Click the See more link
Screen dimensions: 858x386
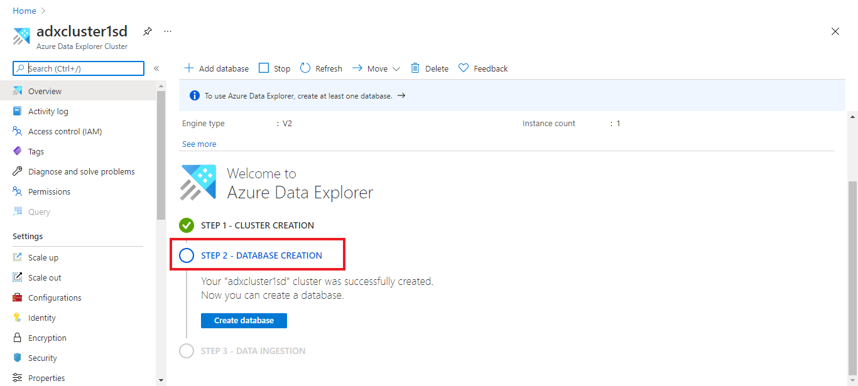click(x=199, y=144)
